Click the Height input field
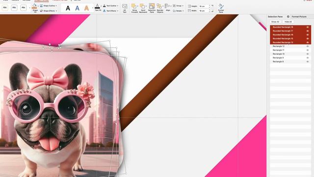 tap(204, 6)
